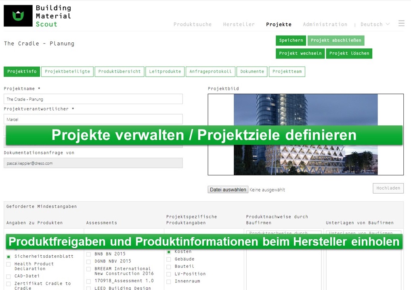Check the Gebäude checkbox
The height and width of the screenshot is (290, 411).
169,259
